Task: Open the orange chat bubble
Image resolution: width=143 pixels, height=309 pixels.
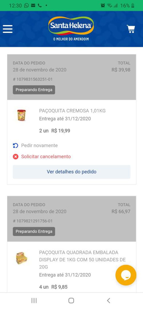Action: pos(126,275)
